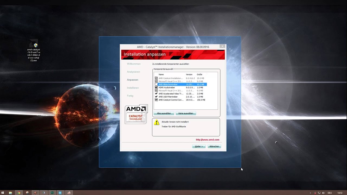Select the 'AMD-Bildschirmtreiber' row text
The image size is (347, 195).
(x=168, y=84)
